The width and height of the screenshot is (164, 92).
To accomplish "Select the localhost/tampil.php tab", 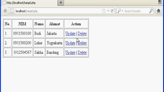I will 29,3.
